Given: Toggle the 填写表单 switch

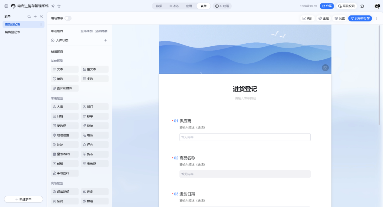Looking at the screenshot, I should click(x=68, y=18).
